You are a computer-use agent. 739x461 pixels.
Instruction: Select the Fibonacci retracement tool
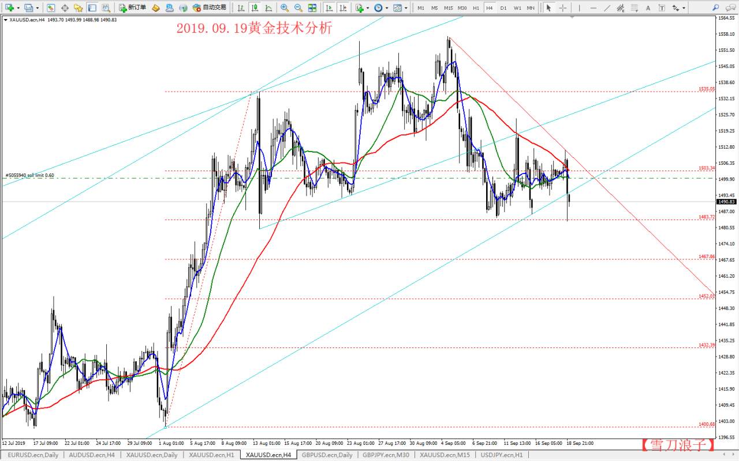click(x=635, y=8)
